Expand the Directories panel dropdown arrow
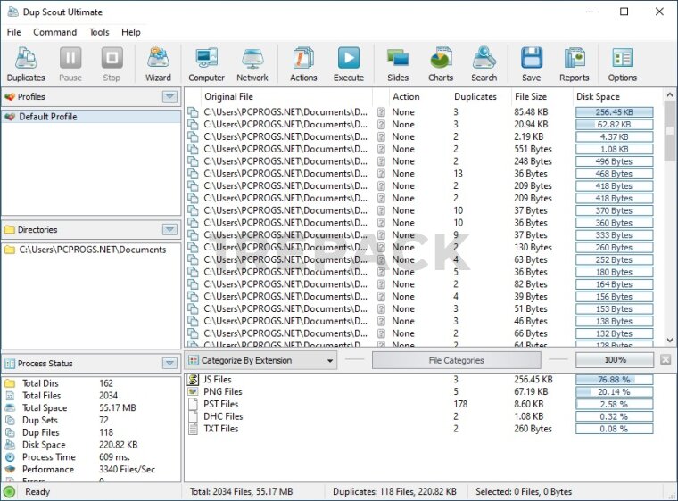This screenshot has width=678, height=501. tap(169, 230)
